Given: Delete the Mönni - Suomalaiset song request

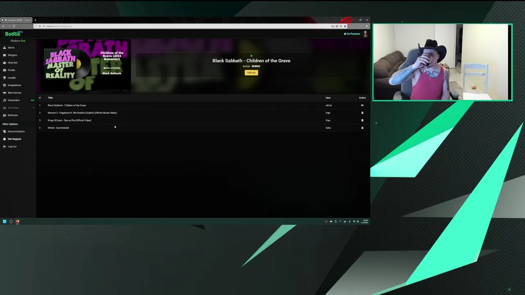Looking at the screenshot, I should 362,128.
